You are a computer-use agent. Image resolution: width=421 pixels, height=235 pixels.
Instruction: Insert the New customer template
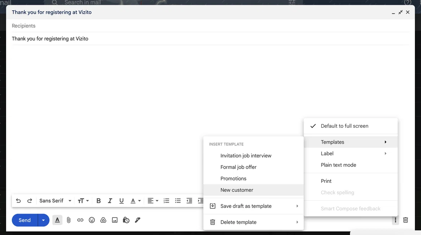(x=237, y=190)
